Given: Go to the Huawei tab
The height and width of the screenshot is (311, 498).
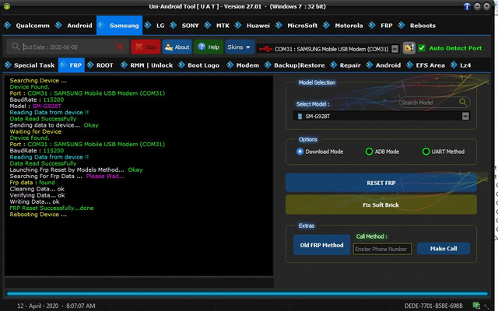Looking at the screenshot, I should 253,26.
